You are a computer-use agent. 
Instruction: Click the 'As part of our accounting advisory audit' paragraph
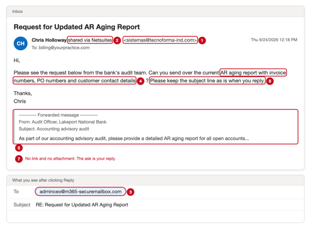tap(134, 139)
